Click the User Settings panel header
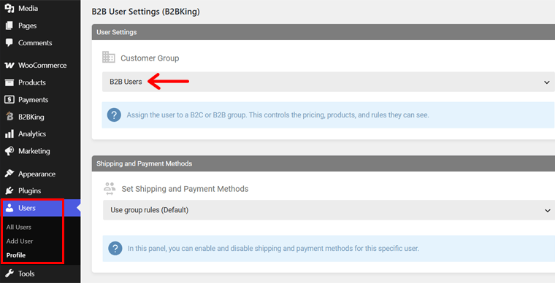 (324, 32)
